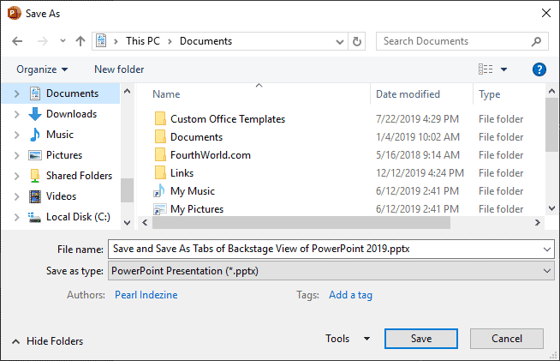The width and height of the screenshot is (560, 361).
Task: Change the view layout icon
Action: click(x=486, y=69)
